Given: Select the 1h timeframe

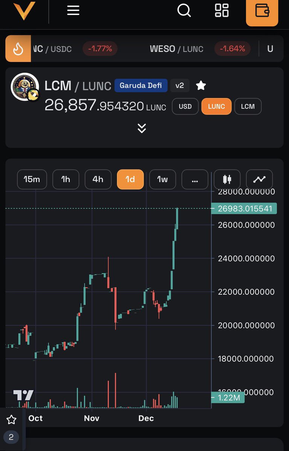Looking at the screenshot, I should click(x=66, y=179).
